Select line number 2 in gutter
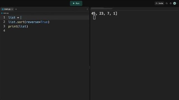The width and height of the screenshot is (179, 100). (4, 22)
